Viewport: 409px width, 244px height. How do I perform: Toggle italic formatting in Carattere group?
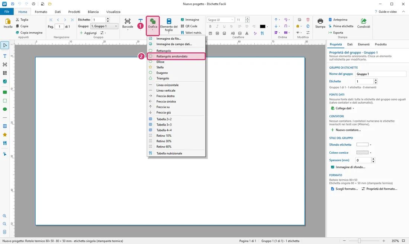(217, 26)
